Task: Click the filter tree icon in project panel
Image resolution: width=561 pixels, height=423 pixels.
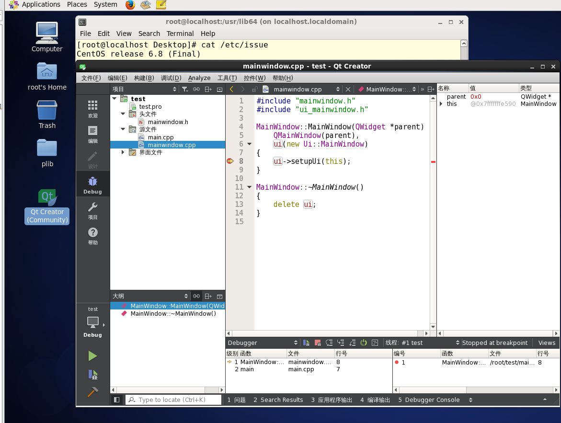Action: click(184, 89)
